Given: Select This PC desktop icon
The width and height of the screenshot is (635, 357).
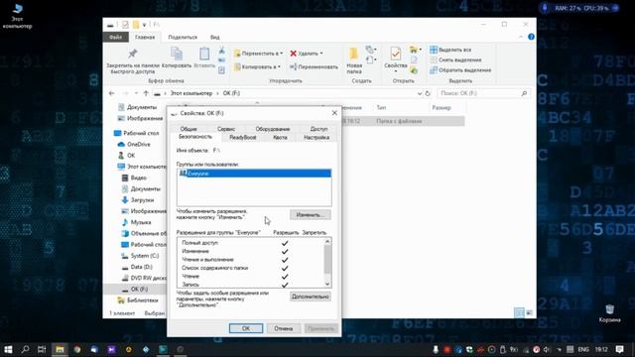Looking at the screenshot, I should point(17,16).
